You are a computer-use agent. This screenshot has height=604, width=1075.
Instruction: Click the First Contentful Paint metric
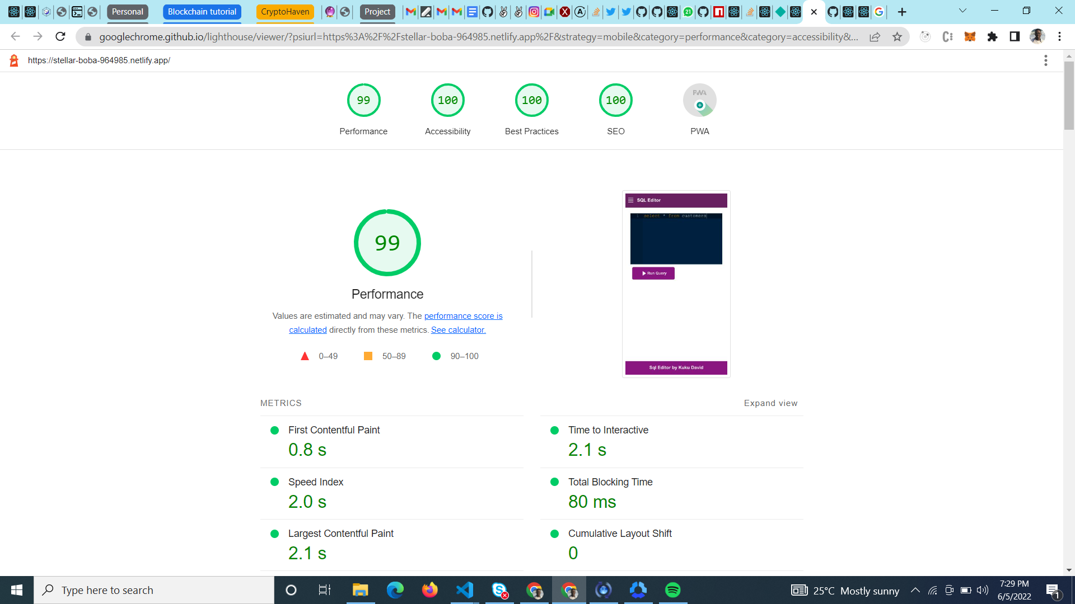[392, 442]
